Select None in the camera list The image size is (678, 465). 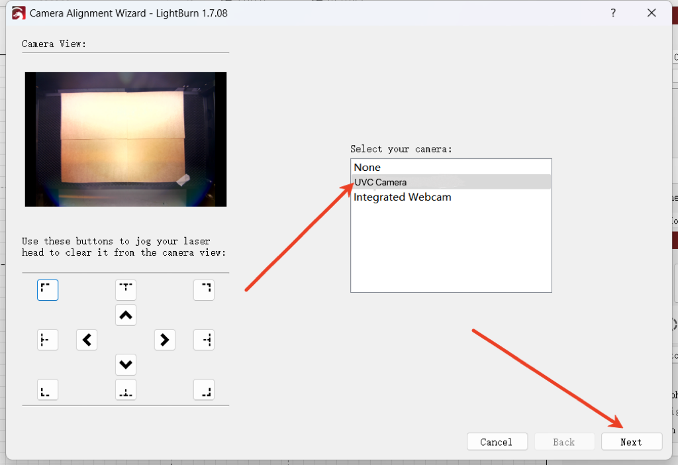click(451, 168)
